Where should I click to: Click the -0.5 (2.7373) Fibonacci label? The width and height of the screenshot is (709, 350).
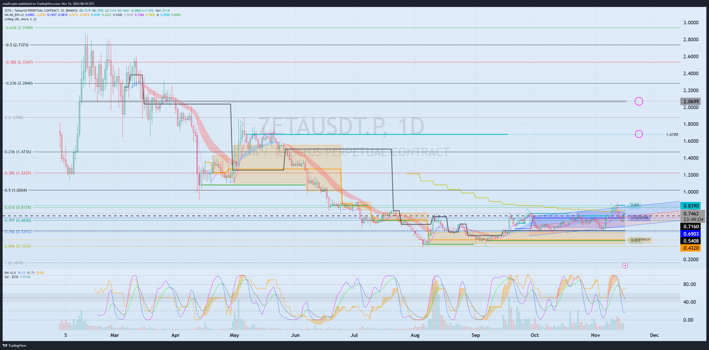[x=16, y=45]
